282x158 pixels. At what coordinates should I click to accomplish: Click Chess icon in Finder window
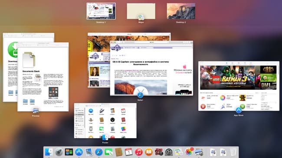(91, 120)
